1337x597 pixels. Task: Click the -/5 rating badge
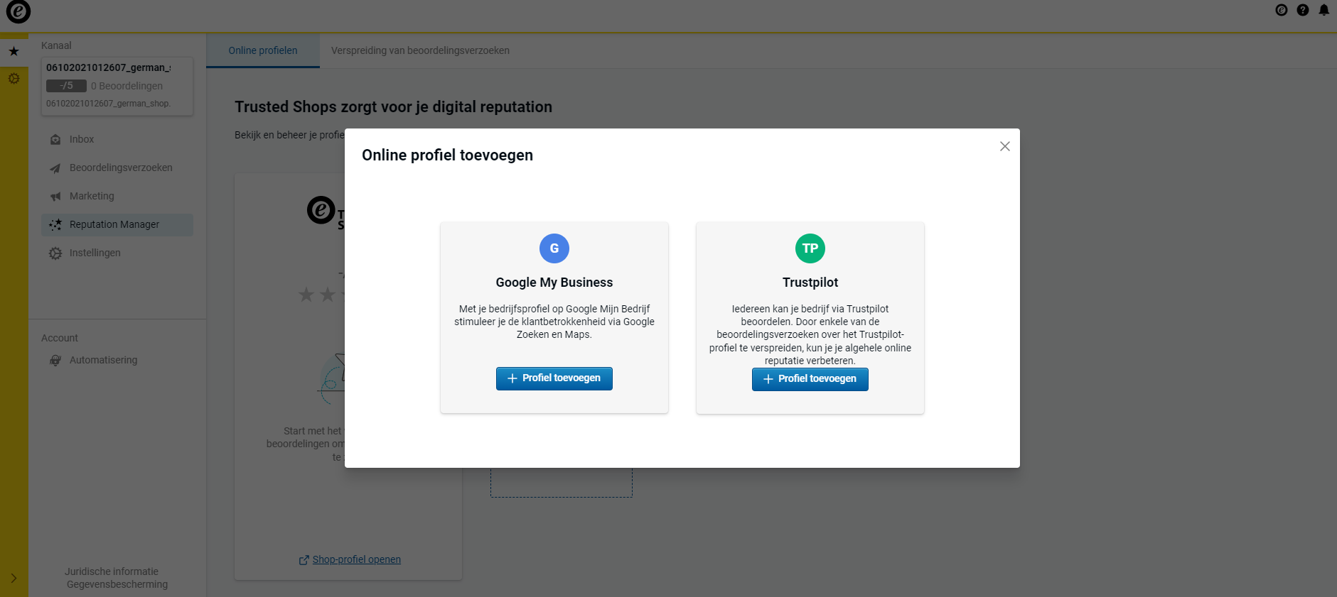click(66, 86)
